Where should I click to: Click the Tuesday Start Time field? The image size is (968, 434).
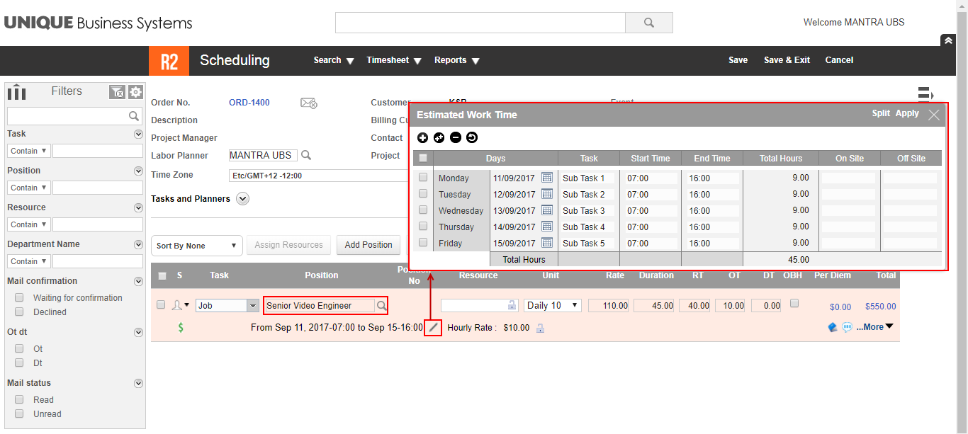pyautogui.click(x=649, y=195)
